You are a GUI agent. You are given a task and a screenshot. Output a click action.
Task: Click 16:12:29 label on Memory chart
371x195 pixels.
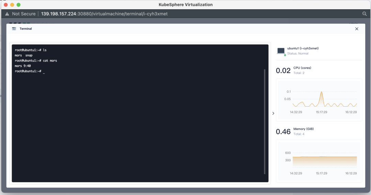351,173
